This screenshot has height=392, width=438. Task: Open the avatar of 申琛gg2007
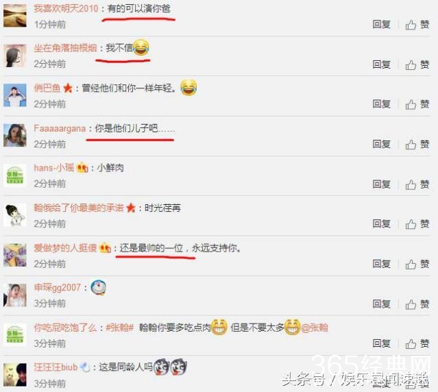point(15,295)
